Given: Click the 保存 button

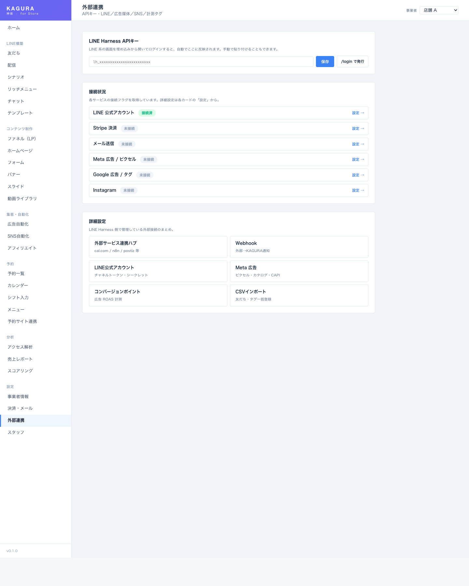Looking at the screenshot, I should 325,62.
